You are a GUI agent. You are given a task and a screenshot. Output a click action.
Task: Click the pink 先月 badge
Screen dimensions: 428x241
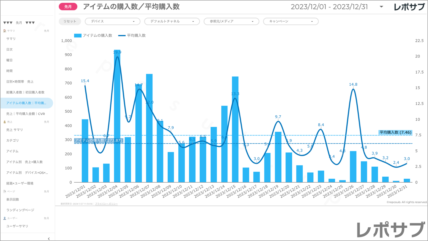(x=68, y=7)
